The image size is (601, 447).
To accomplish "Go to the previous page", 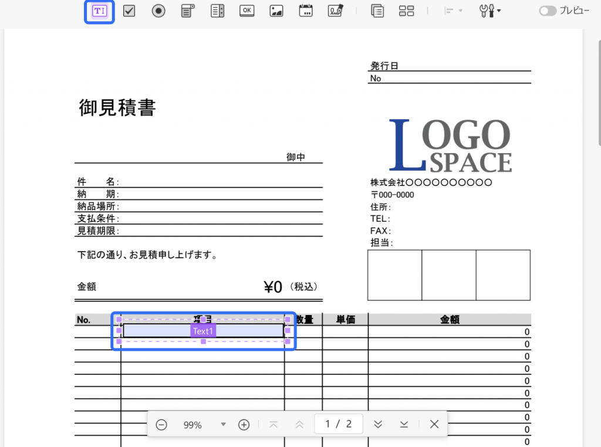I will coord(299,424).
